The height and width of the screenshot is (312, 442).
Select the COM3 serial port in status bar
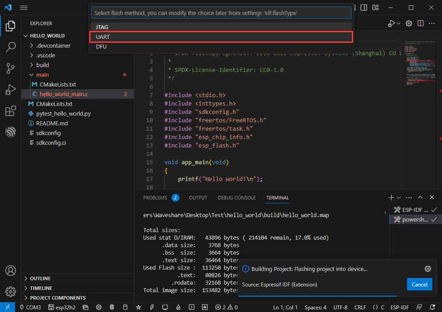(30, 307)
